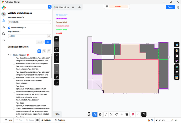181x123 pixels.
Task: Click Exterior Wall legend entry
Action: pyautogui.click(x=61, y=19)
